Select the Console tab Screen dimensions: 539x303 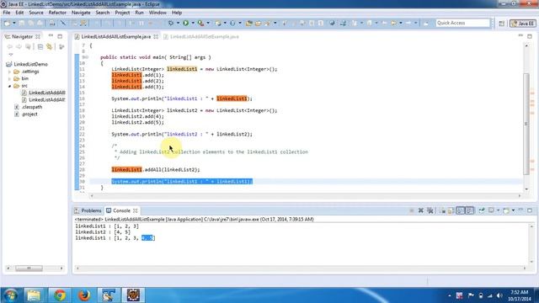[x=121, y=210]
